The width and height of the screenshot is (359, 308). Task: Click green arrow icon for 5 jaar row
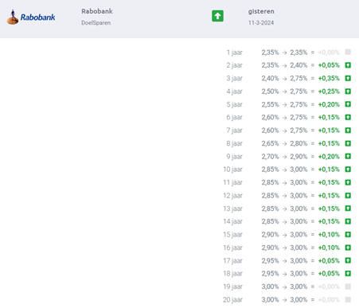pos(348,104)
